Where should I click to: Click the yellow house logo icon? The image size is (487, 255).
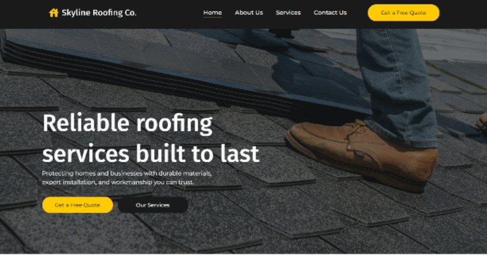[53, 13]
